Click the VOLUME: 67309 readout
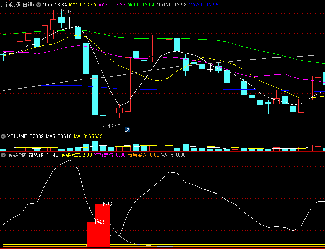The image size is (325, 249). tap(26, 136)
